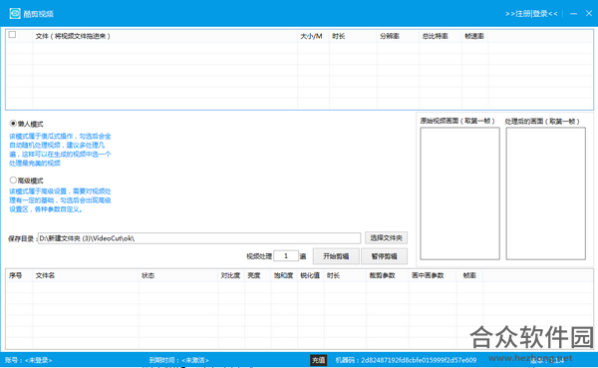598x368 pixels.
Task: Click the 时长 column header in top list
Action: tap(353, 36)
